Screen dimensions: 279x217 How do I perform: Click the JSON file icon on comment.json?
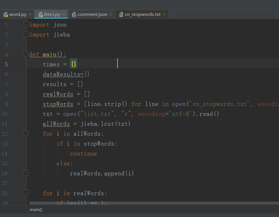(74, 14)
